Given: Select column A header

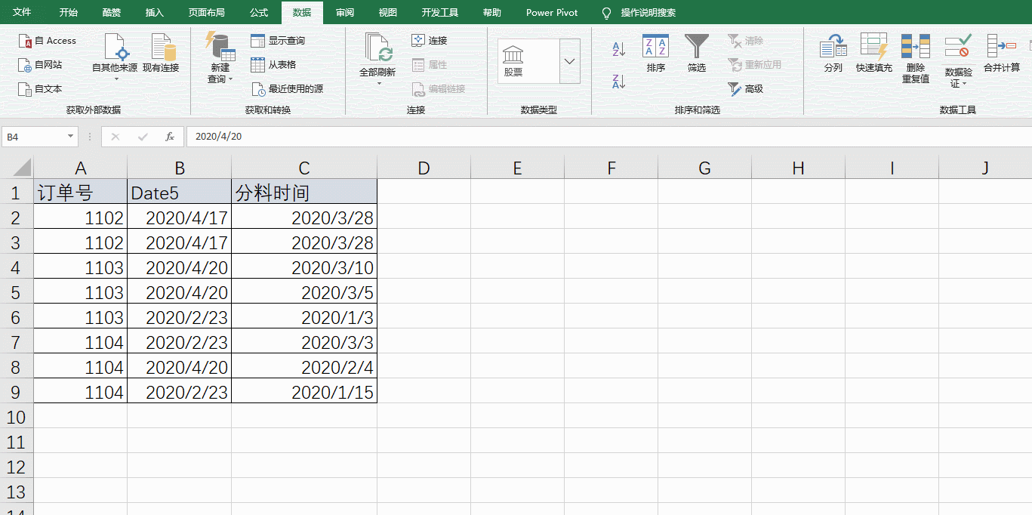Looking at the screenshot, I should (81, 168).
